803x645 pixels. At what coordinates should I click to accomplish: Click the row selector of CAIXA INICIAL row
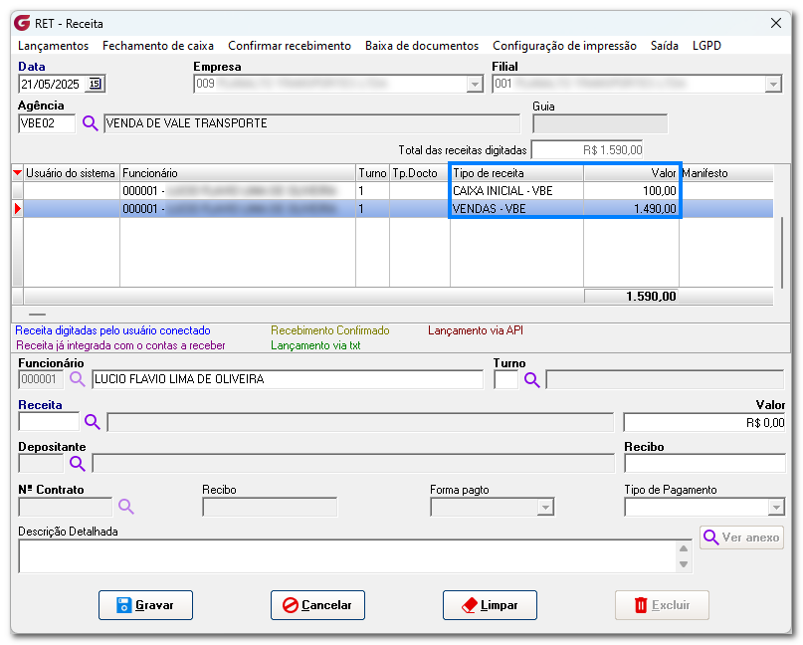pos(17,191)
